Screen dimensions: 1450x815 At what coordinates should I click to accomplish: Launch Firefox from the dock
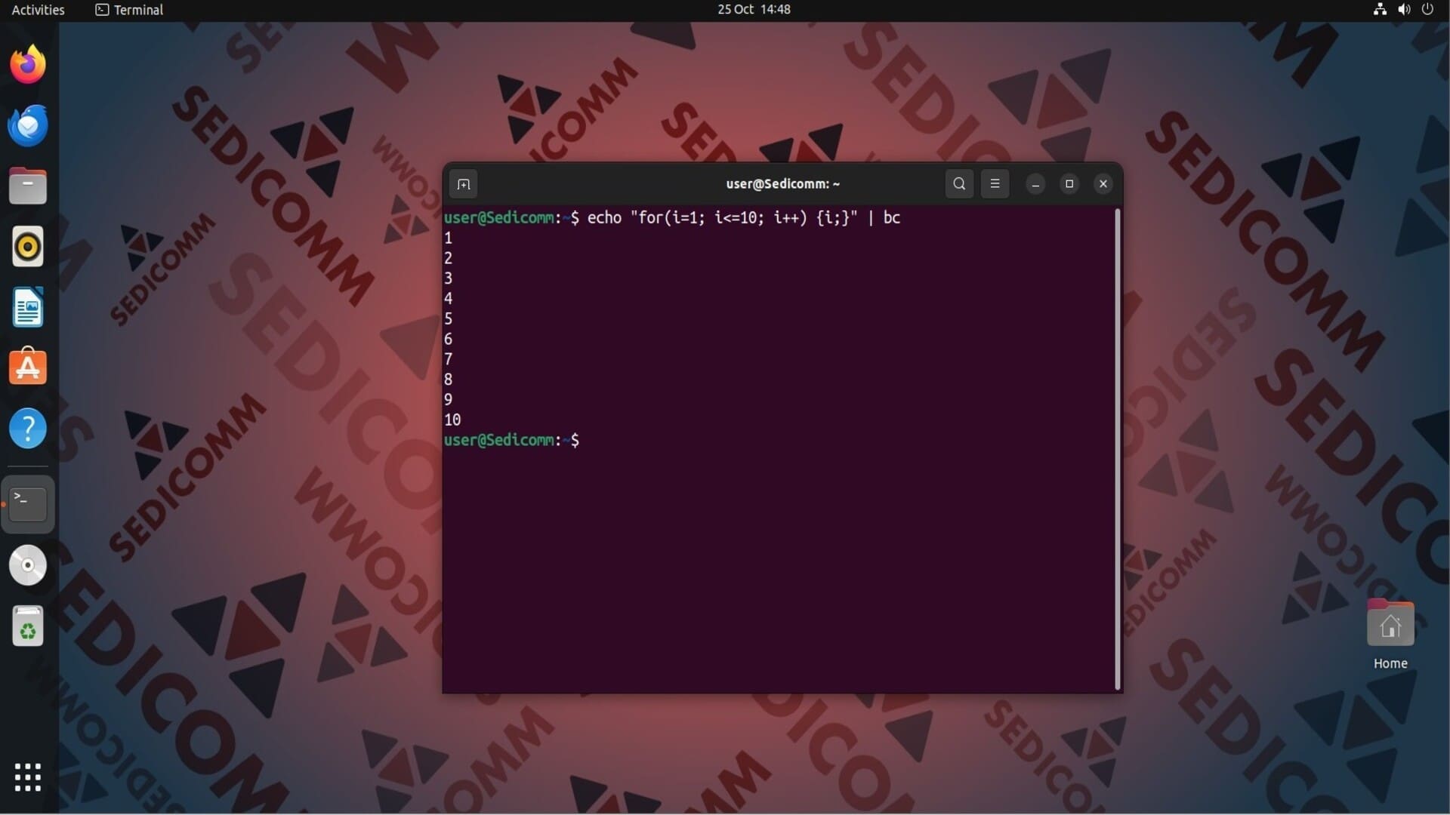point(28,65)
